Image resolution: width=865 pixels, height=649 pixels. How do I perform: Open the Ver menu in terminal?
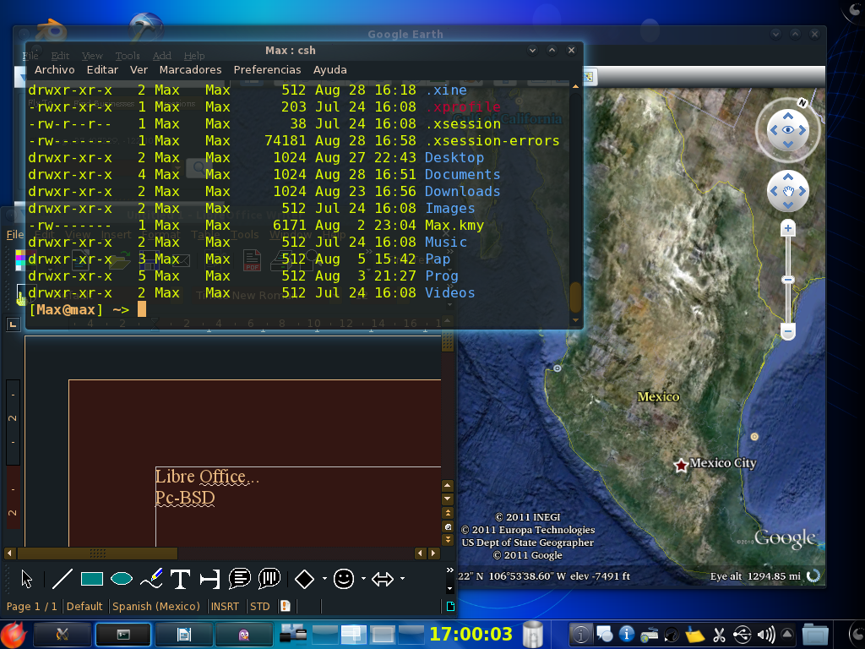(x=139, y=69)
